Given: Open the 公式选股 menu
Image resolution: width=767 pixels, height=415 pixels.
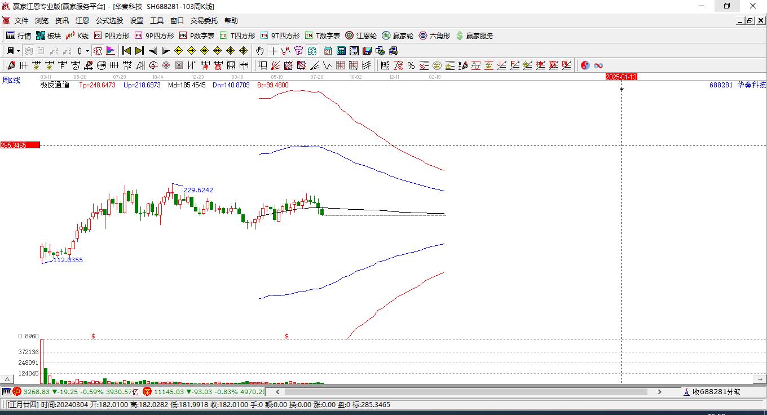Looking at the screenshot, I should (109, 21).
